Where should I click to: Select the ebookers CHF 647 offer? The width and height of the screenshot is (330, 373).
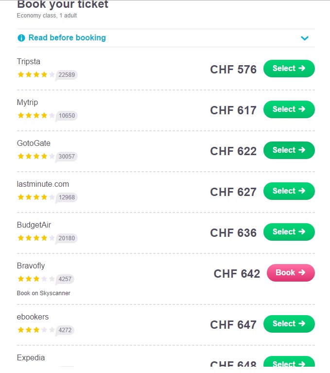(289, 324)
